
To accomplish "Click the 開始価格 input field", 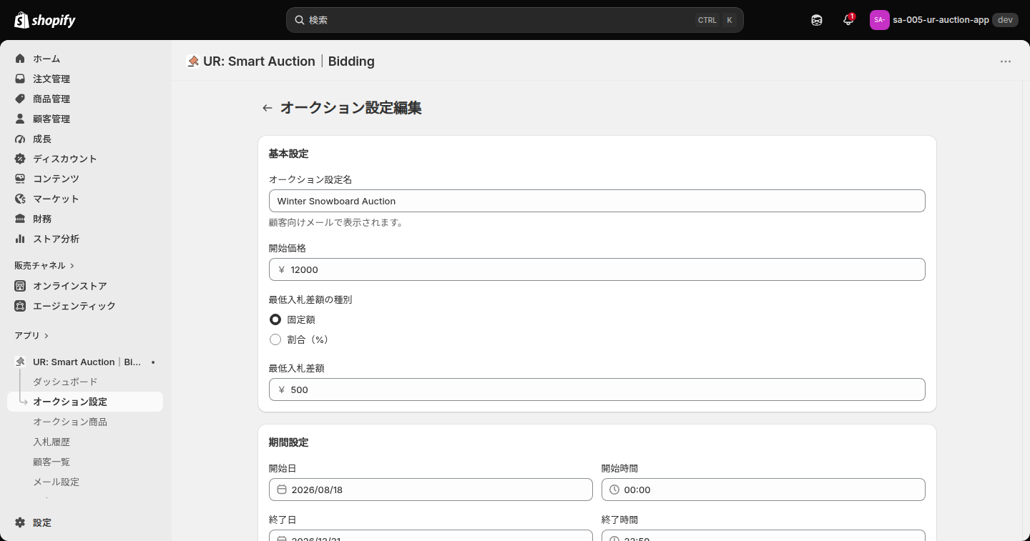I will [x=597, y=269].
